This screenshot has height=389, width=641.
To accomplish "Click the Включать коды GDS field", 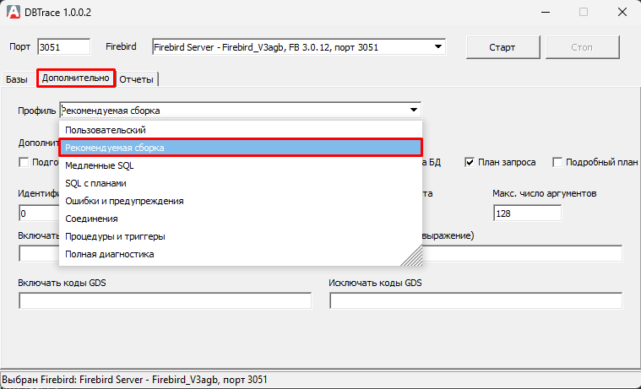I will click(x=166, y=301).
